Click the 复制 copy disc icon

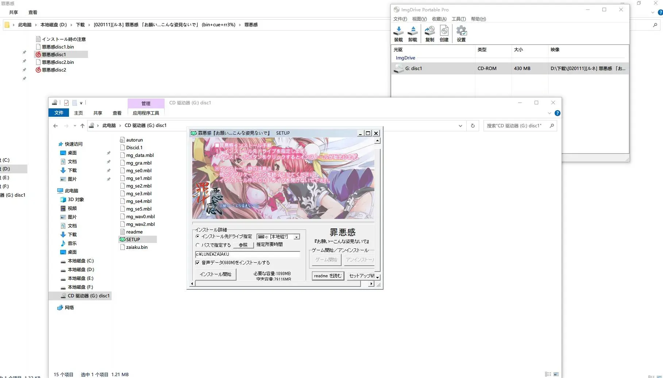point(430,34)
